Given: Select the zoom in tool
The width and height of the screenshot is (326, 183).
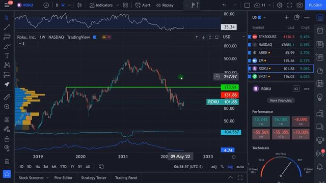Looking at the screenshot, I should pyautogui.click(x=7, y=107).
